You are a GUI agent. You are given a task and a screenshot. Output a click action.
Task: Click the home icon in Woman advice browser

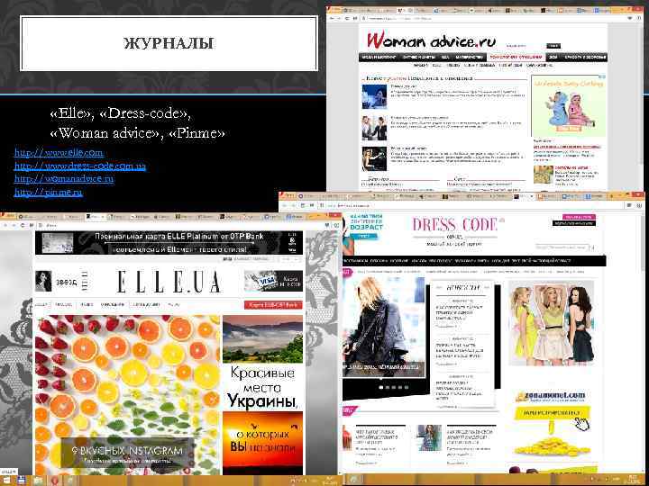355,19
